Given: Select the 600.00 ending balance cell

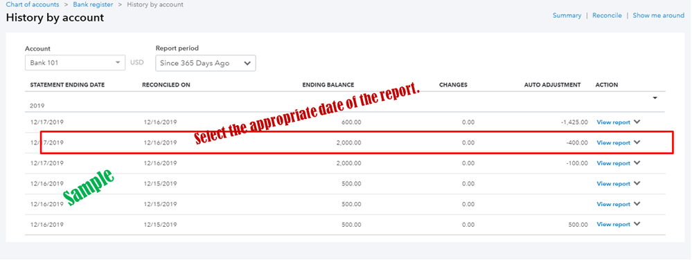Looking at the screenshot, I should pos(351,122).
